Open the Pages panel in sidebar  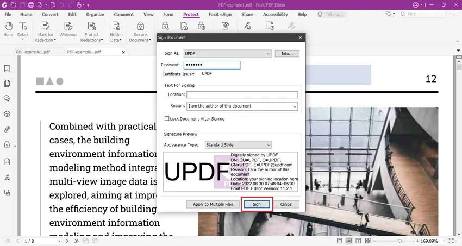pyautogui.click(x=7, y=84)
